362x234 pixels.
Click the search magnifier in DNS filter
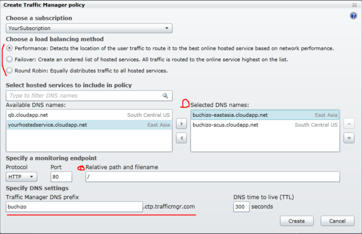[166, 96]
